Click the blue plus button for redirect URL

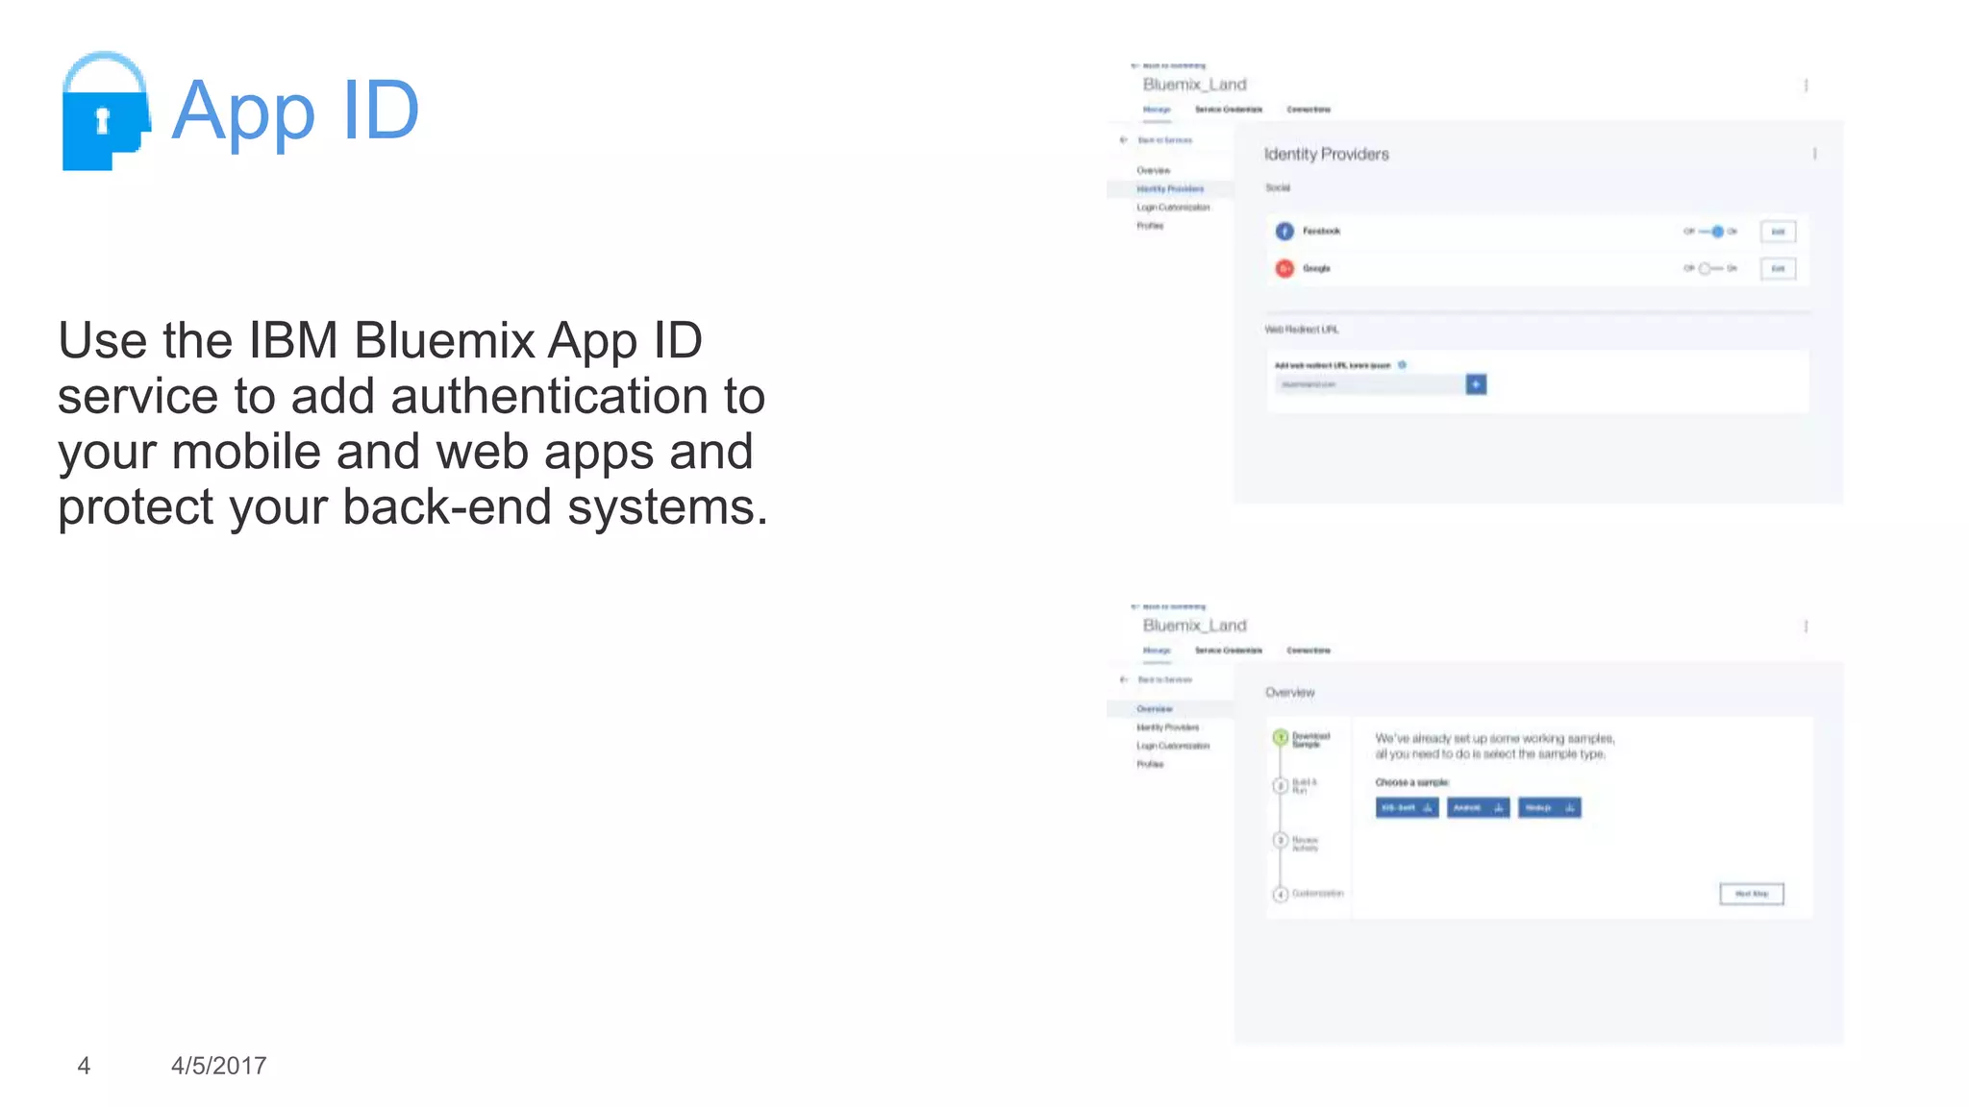click(x=1476, y=384)
